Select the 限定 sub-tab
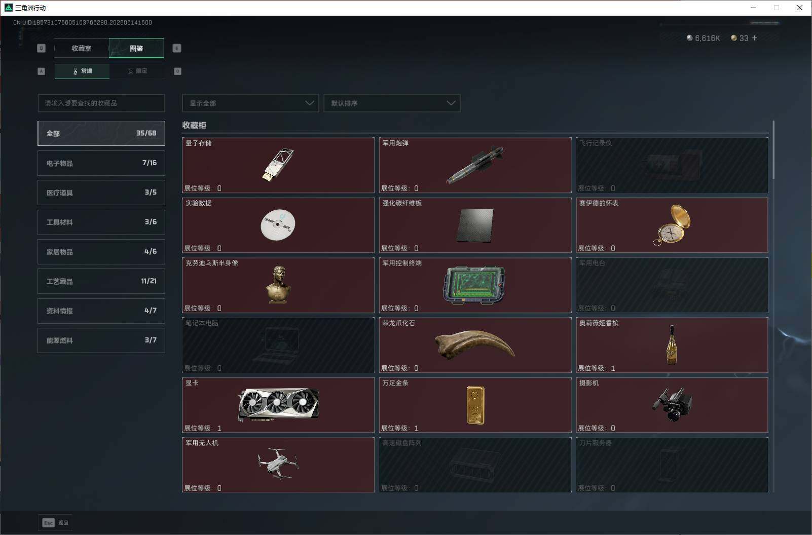Viewport: 812px width, 535px height. [137, 71]
